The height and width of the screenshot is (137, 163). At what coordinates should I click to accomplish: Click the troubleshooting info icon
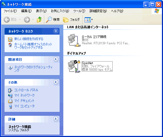tap(10, 68)
